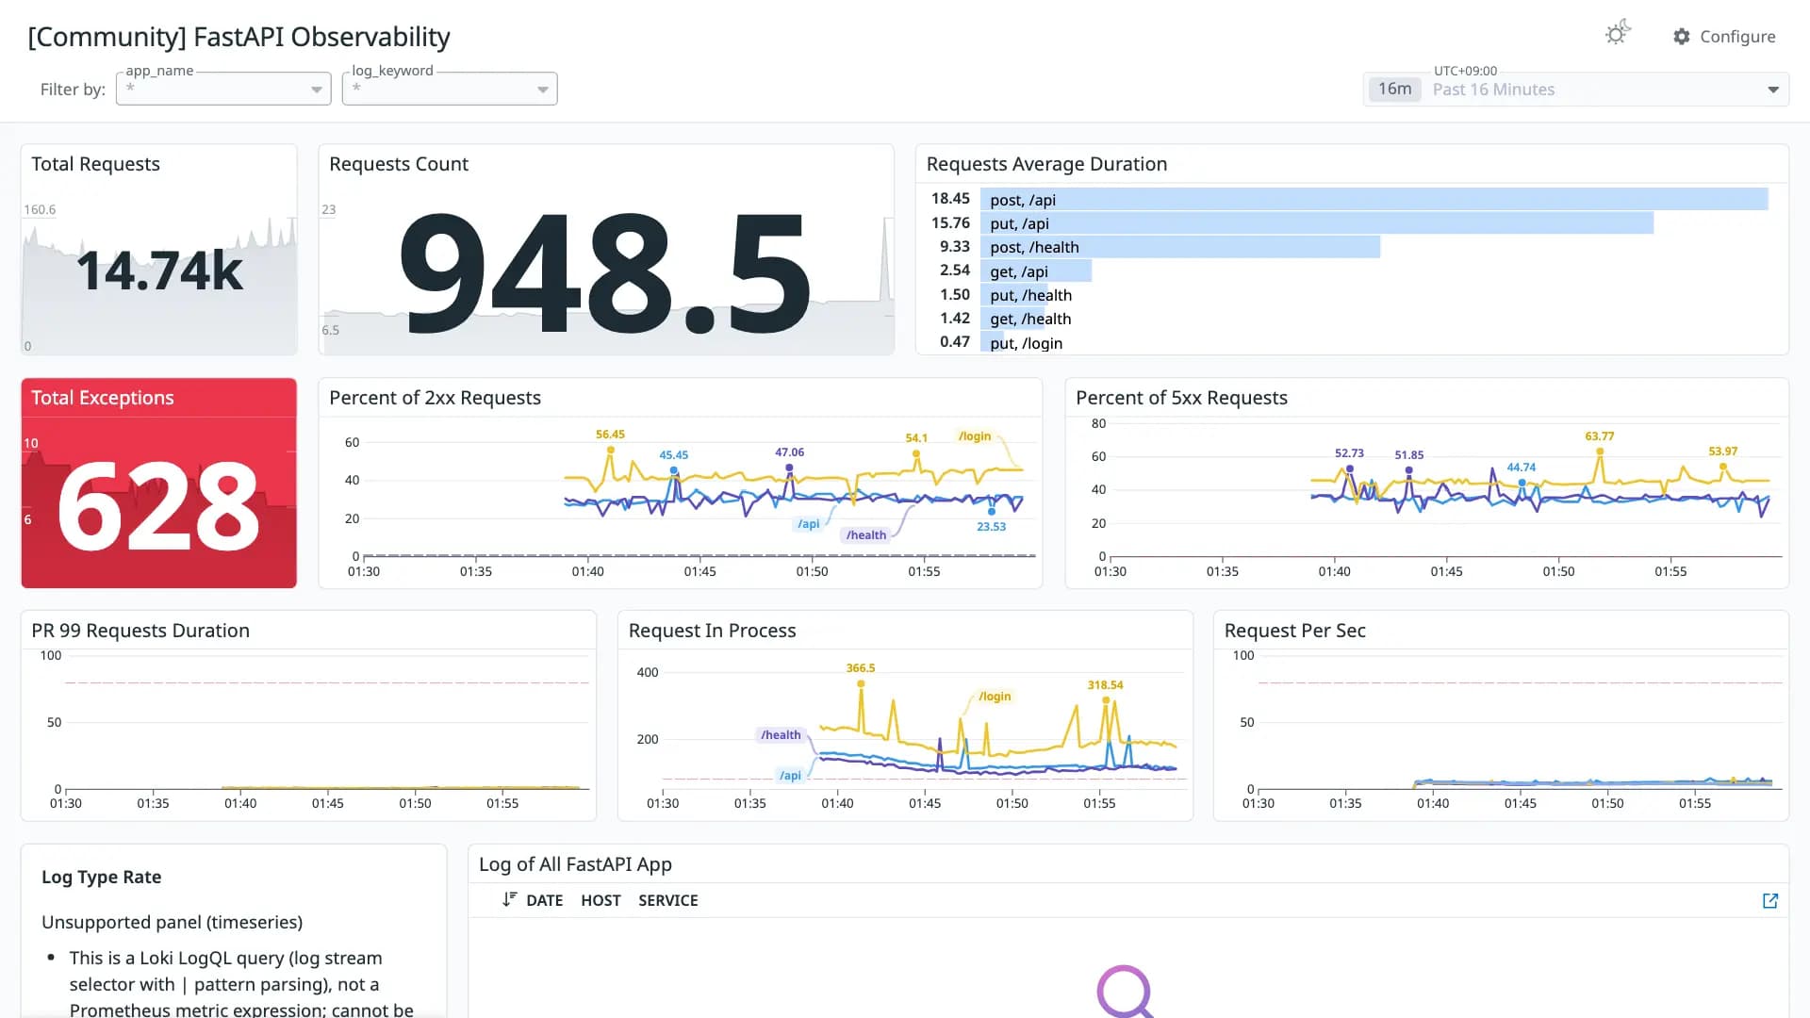Click the 948.5 Requests Count value

tap(604, 272)
